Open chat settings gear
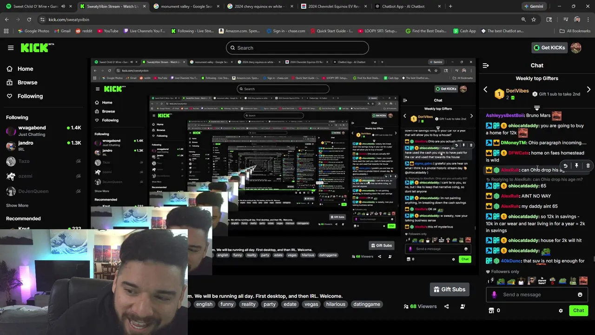Image resolution: width=595 pixels, height=335 pixels. (x=561, y=311)
